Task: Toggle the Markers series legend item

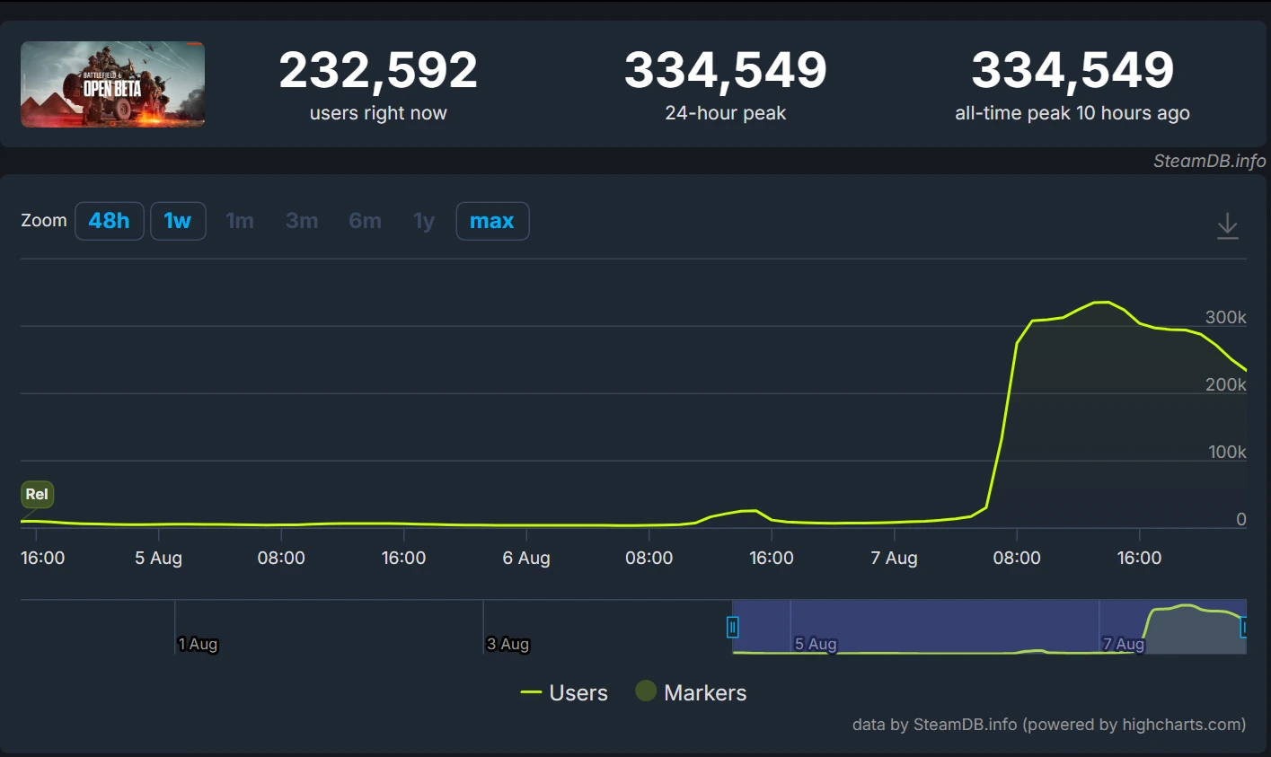Action: (x=691, y=692)
